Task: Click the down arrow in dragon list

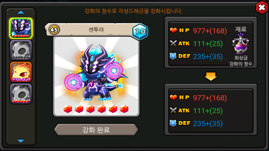Action: click(21, 141)
